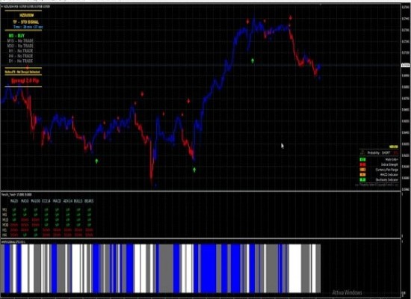The height and width of the screenshot is (299, 411).
Task: Click the STO SIGNAL heading text
Action: [x=29, y=22]
